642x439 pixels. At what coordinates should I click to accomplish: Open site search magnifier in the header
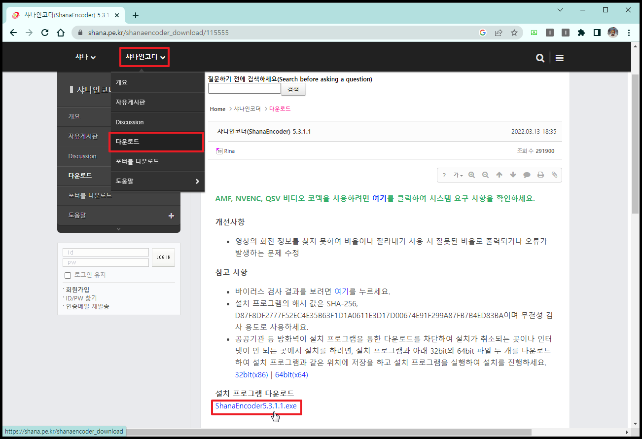[540, 58]
